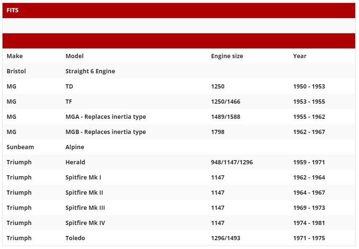
Task: Click the 1250/1466 engine size cell
Action: [x=226, y=102]
